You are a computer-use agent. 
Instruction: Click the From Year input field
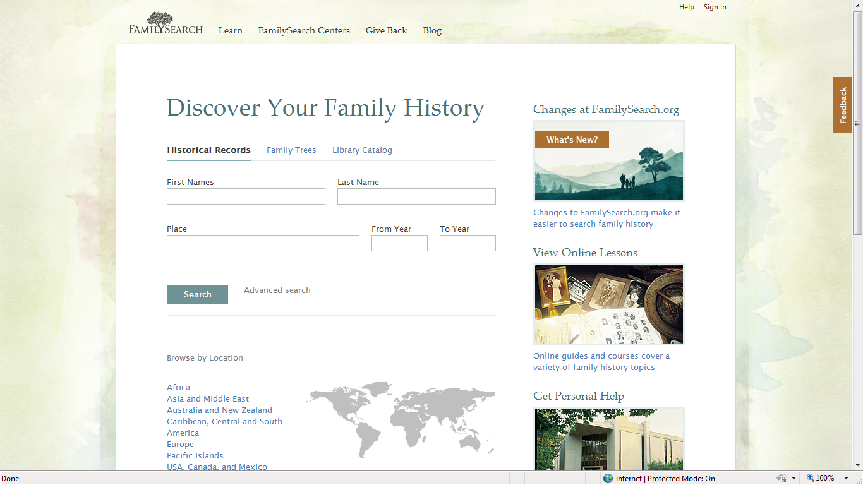click(399, 243)
